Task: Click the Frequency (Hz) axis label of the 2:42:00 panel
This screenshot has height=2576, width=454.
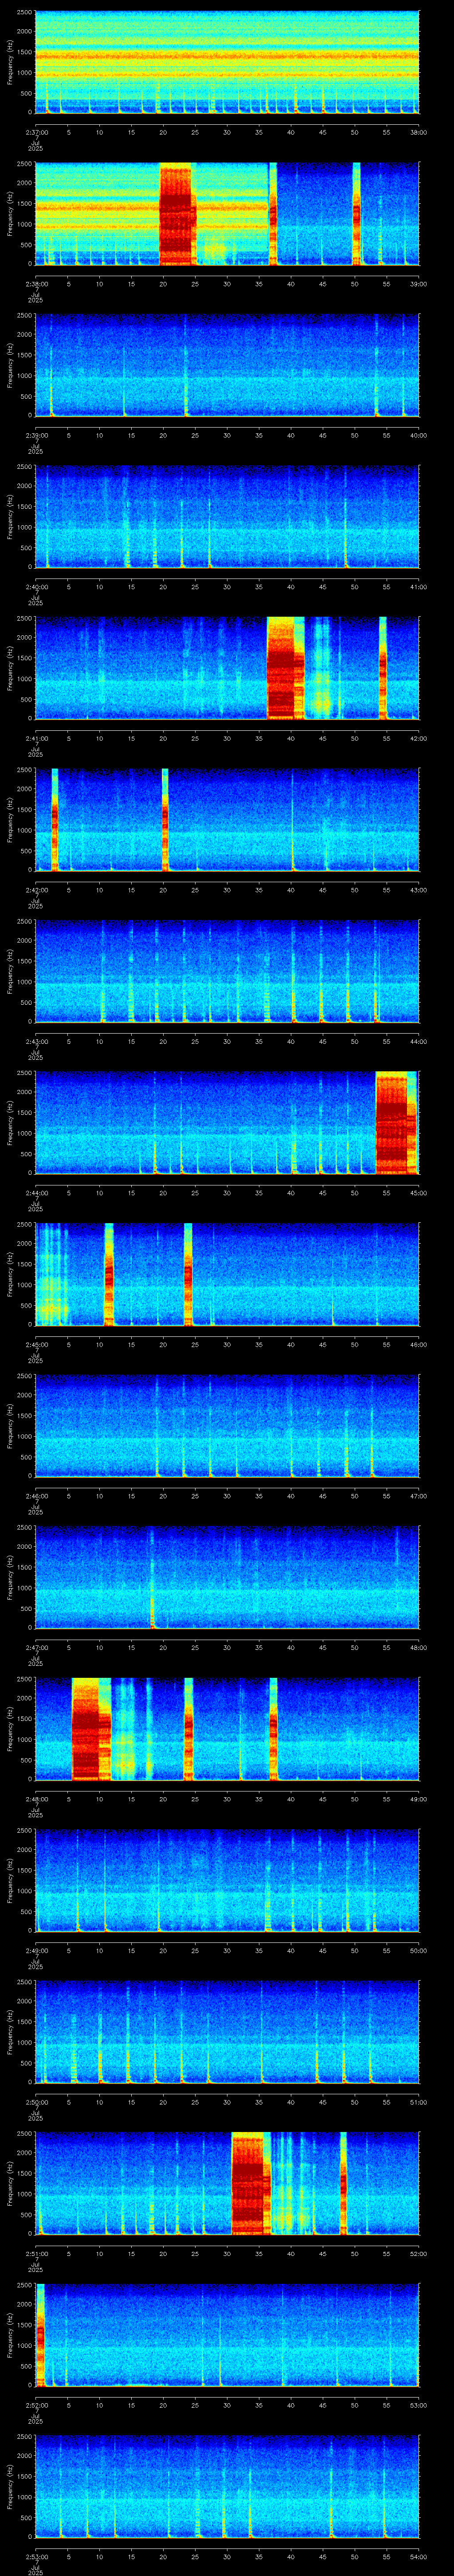Action: [x=11, y=819]
